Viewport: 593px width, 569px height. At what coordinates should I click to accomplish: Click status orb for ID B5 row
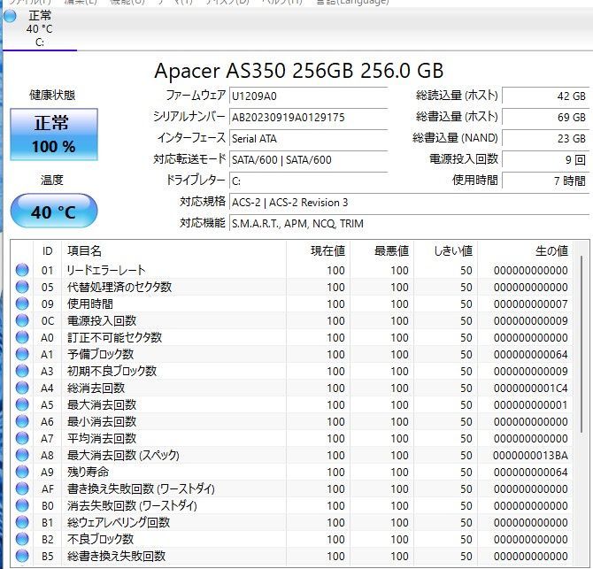click(x=22, y=556)
